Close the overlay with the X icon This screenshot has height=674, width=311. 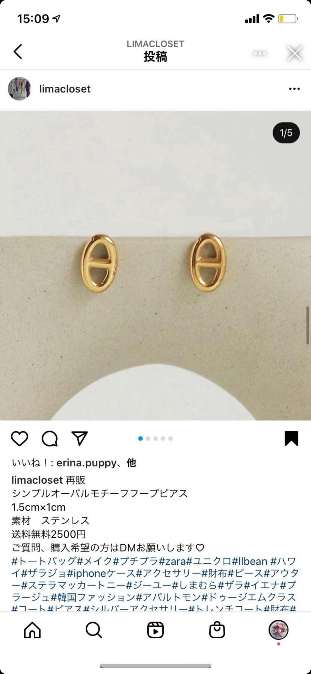pos(295,53)
